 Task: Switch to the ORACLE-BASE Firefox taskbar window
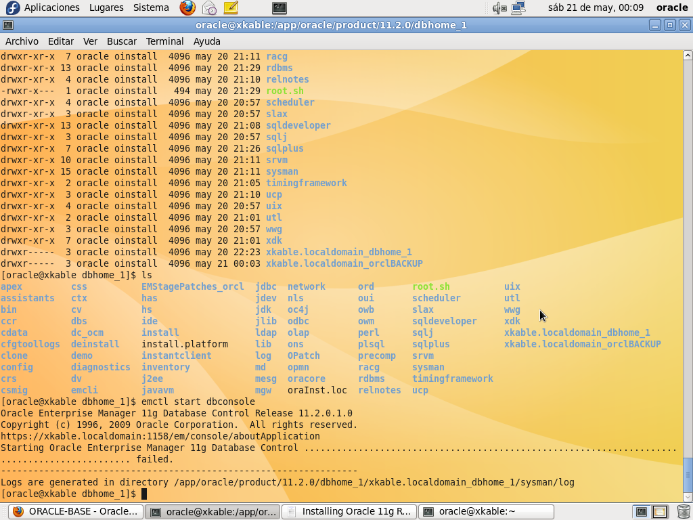click(x=76, y=512)
